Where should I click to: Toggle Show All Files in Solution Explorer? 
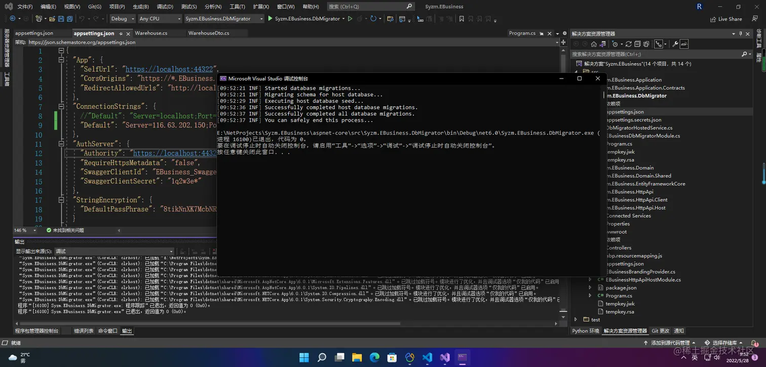[x=646, y=44]
